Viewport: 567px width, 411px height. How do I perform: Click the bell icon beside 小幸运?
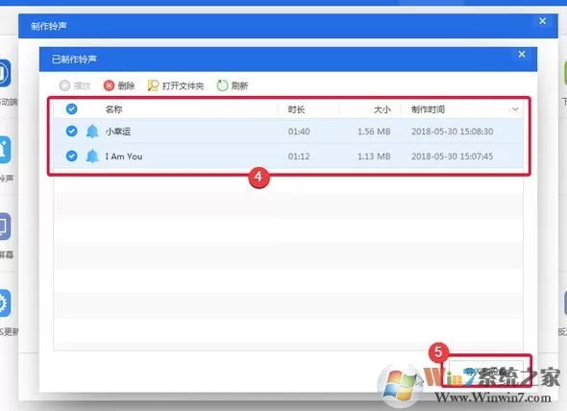point(92,132)
